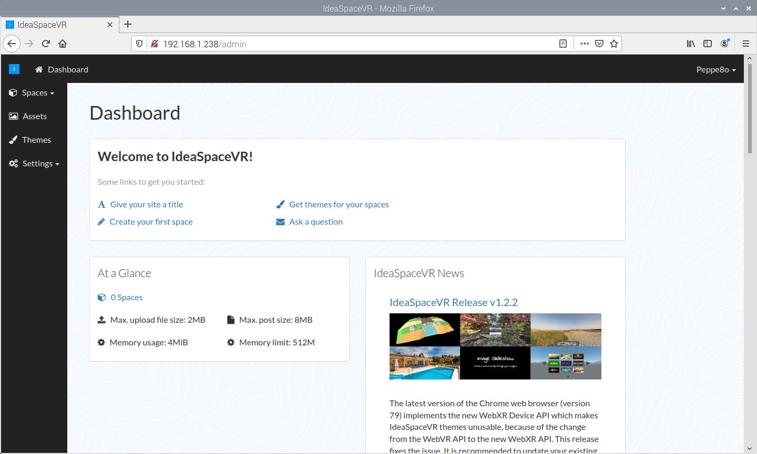The image size is (757, 454).
Task: Open Assets from the sidebar
Action: pyautogui.click(x=35, y=116)
